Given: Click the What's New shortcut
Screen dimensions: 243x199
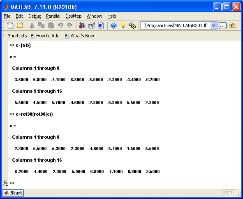Looking at the screenshot, I should 79,36.
